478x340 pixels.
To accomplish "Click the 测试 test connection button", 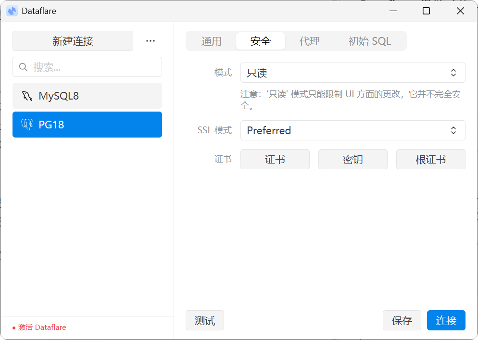I will [x=205, y=320].
